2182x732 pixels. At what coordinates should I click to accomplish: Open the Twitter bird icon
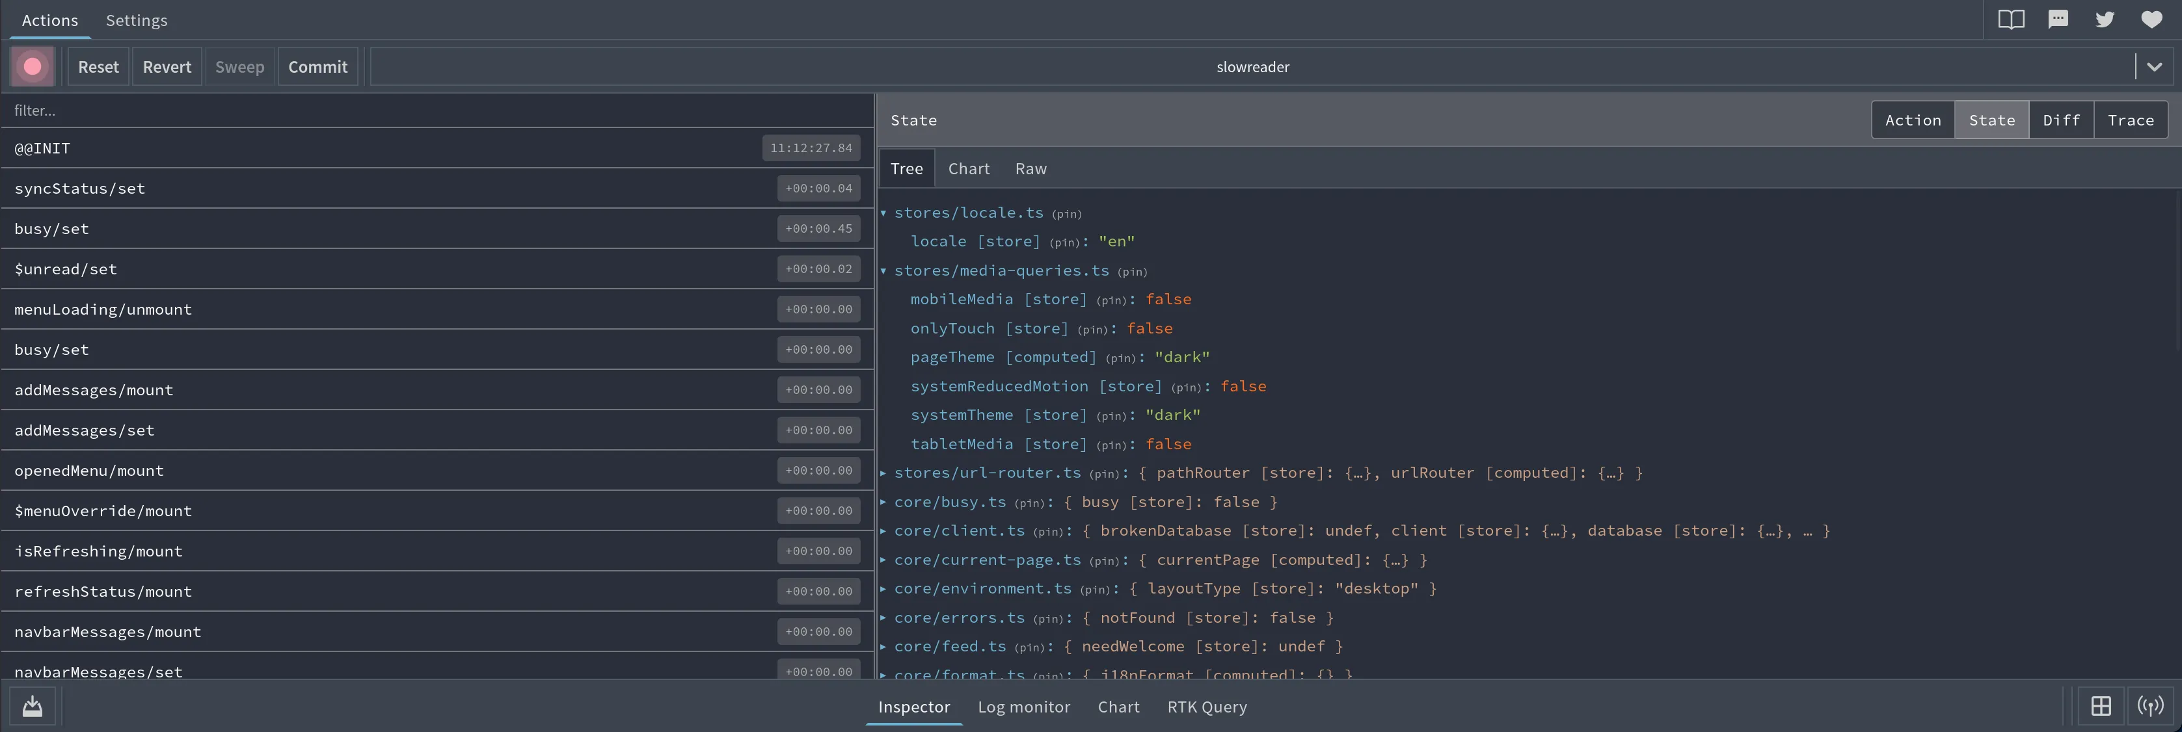point(2105,20)
